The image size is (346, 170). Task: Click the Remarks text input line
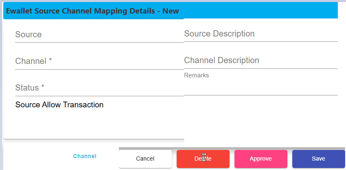[260, 87]
